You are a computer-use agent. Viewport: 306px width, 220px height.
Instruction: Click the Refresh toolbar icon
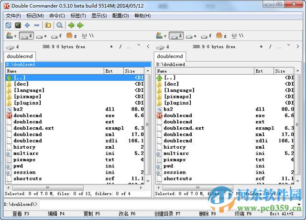coord(9,25)
